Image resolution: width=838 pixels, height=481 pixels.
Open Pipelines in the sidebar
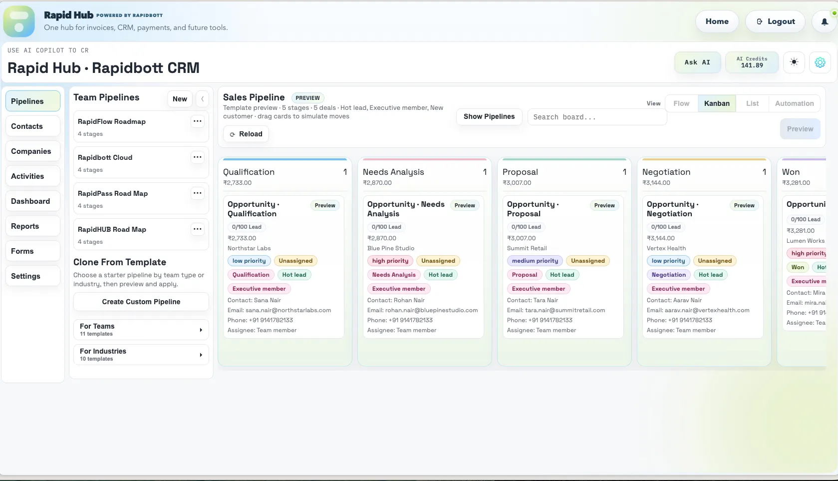pyautogui.click(x=33, y=101)
